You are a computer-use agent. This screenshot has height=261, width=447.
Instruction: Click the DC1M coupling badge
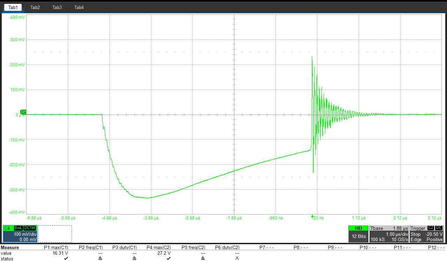(30, 228)
